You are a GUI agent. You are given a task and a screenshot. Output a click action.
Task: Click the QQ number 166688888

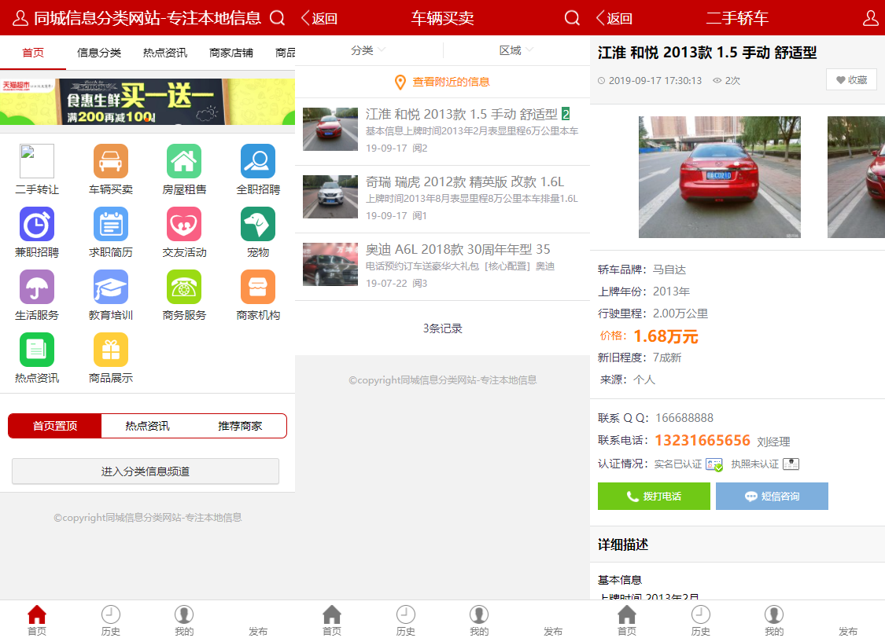(684, 418)
